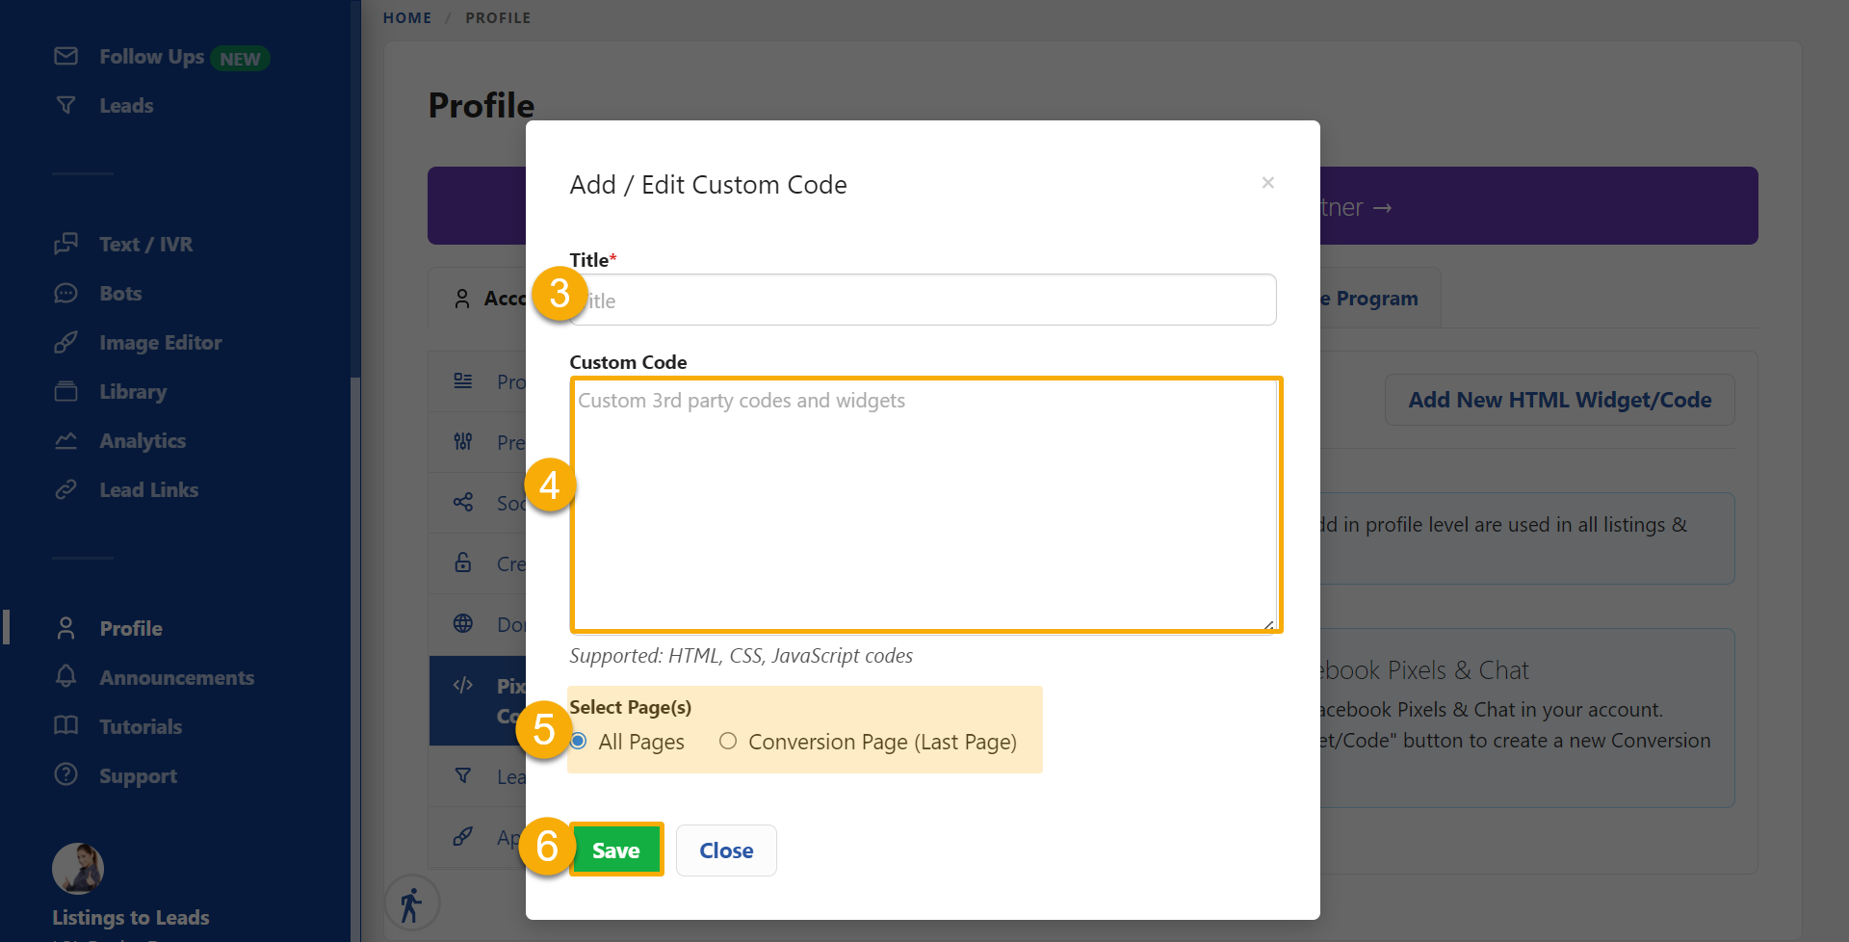Open Announcements via the bell icon
Image resolution: width=1849 pixels, height=942 pixels.
click(x=176, y=677)
